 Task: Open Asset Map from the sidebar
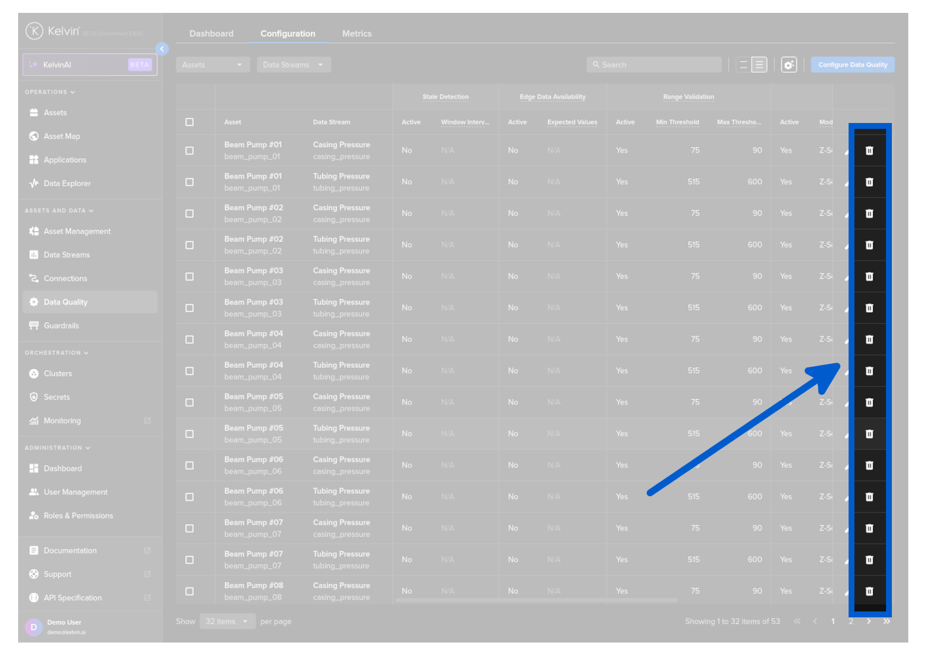(61, 136)
